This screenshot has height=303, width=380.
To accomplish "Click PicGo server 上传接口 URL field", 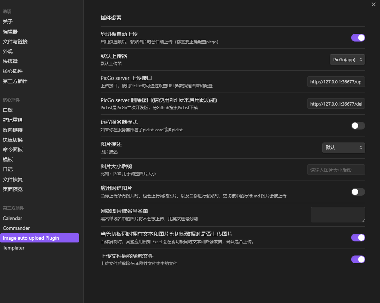I will tap(336, 82).
